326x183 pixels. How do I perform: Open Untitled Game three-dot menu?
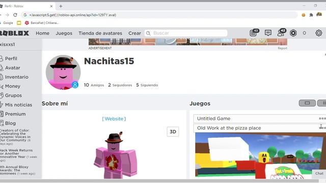pos(322,118)
